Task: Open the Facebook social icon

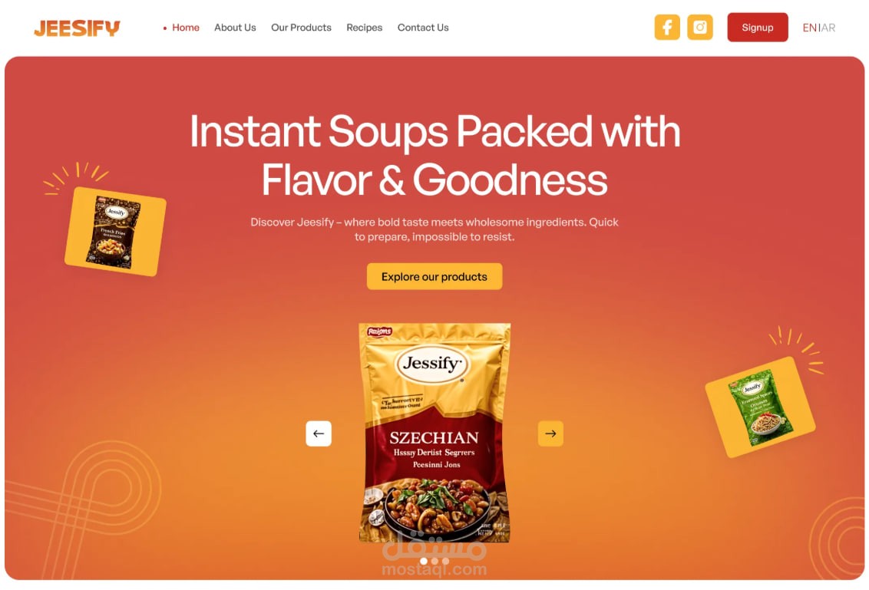Action: [x=666, y=27]
